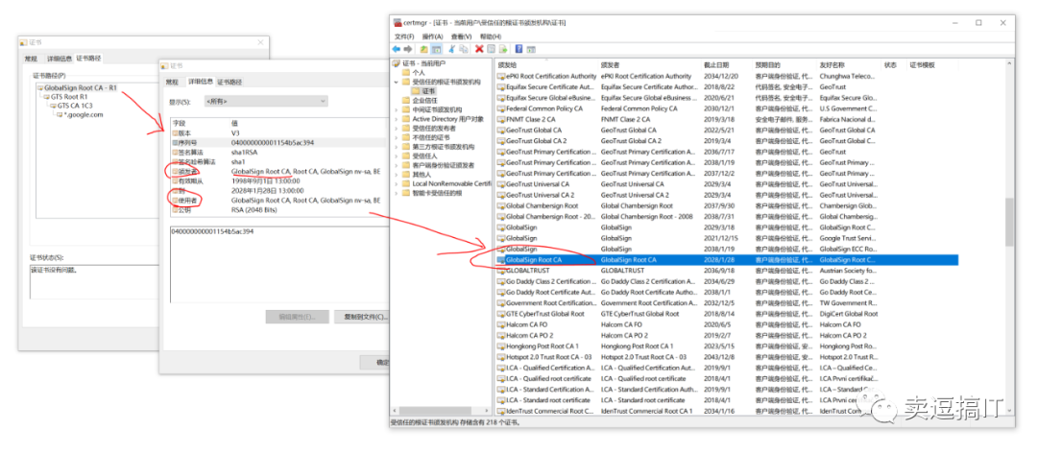The height and width of the screenshot is (454, 1037).
Task: Collapse the 受信任的根证书颁发机构 tree node
Action: tap(397, 82)
